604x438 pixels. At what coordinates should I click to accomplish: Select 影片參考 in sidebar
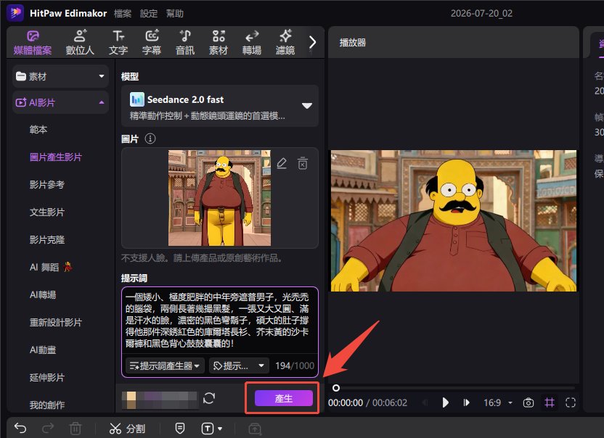pos(47,184)
